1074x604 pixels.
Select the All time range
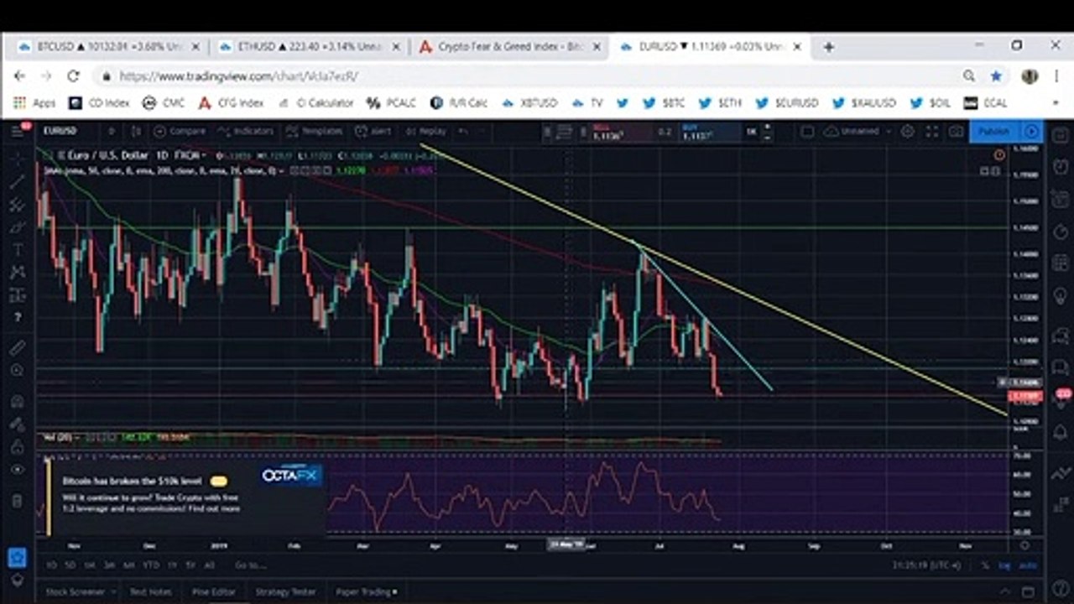(209, 565)
